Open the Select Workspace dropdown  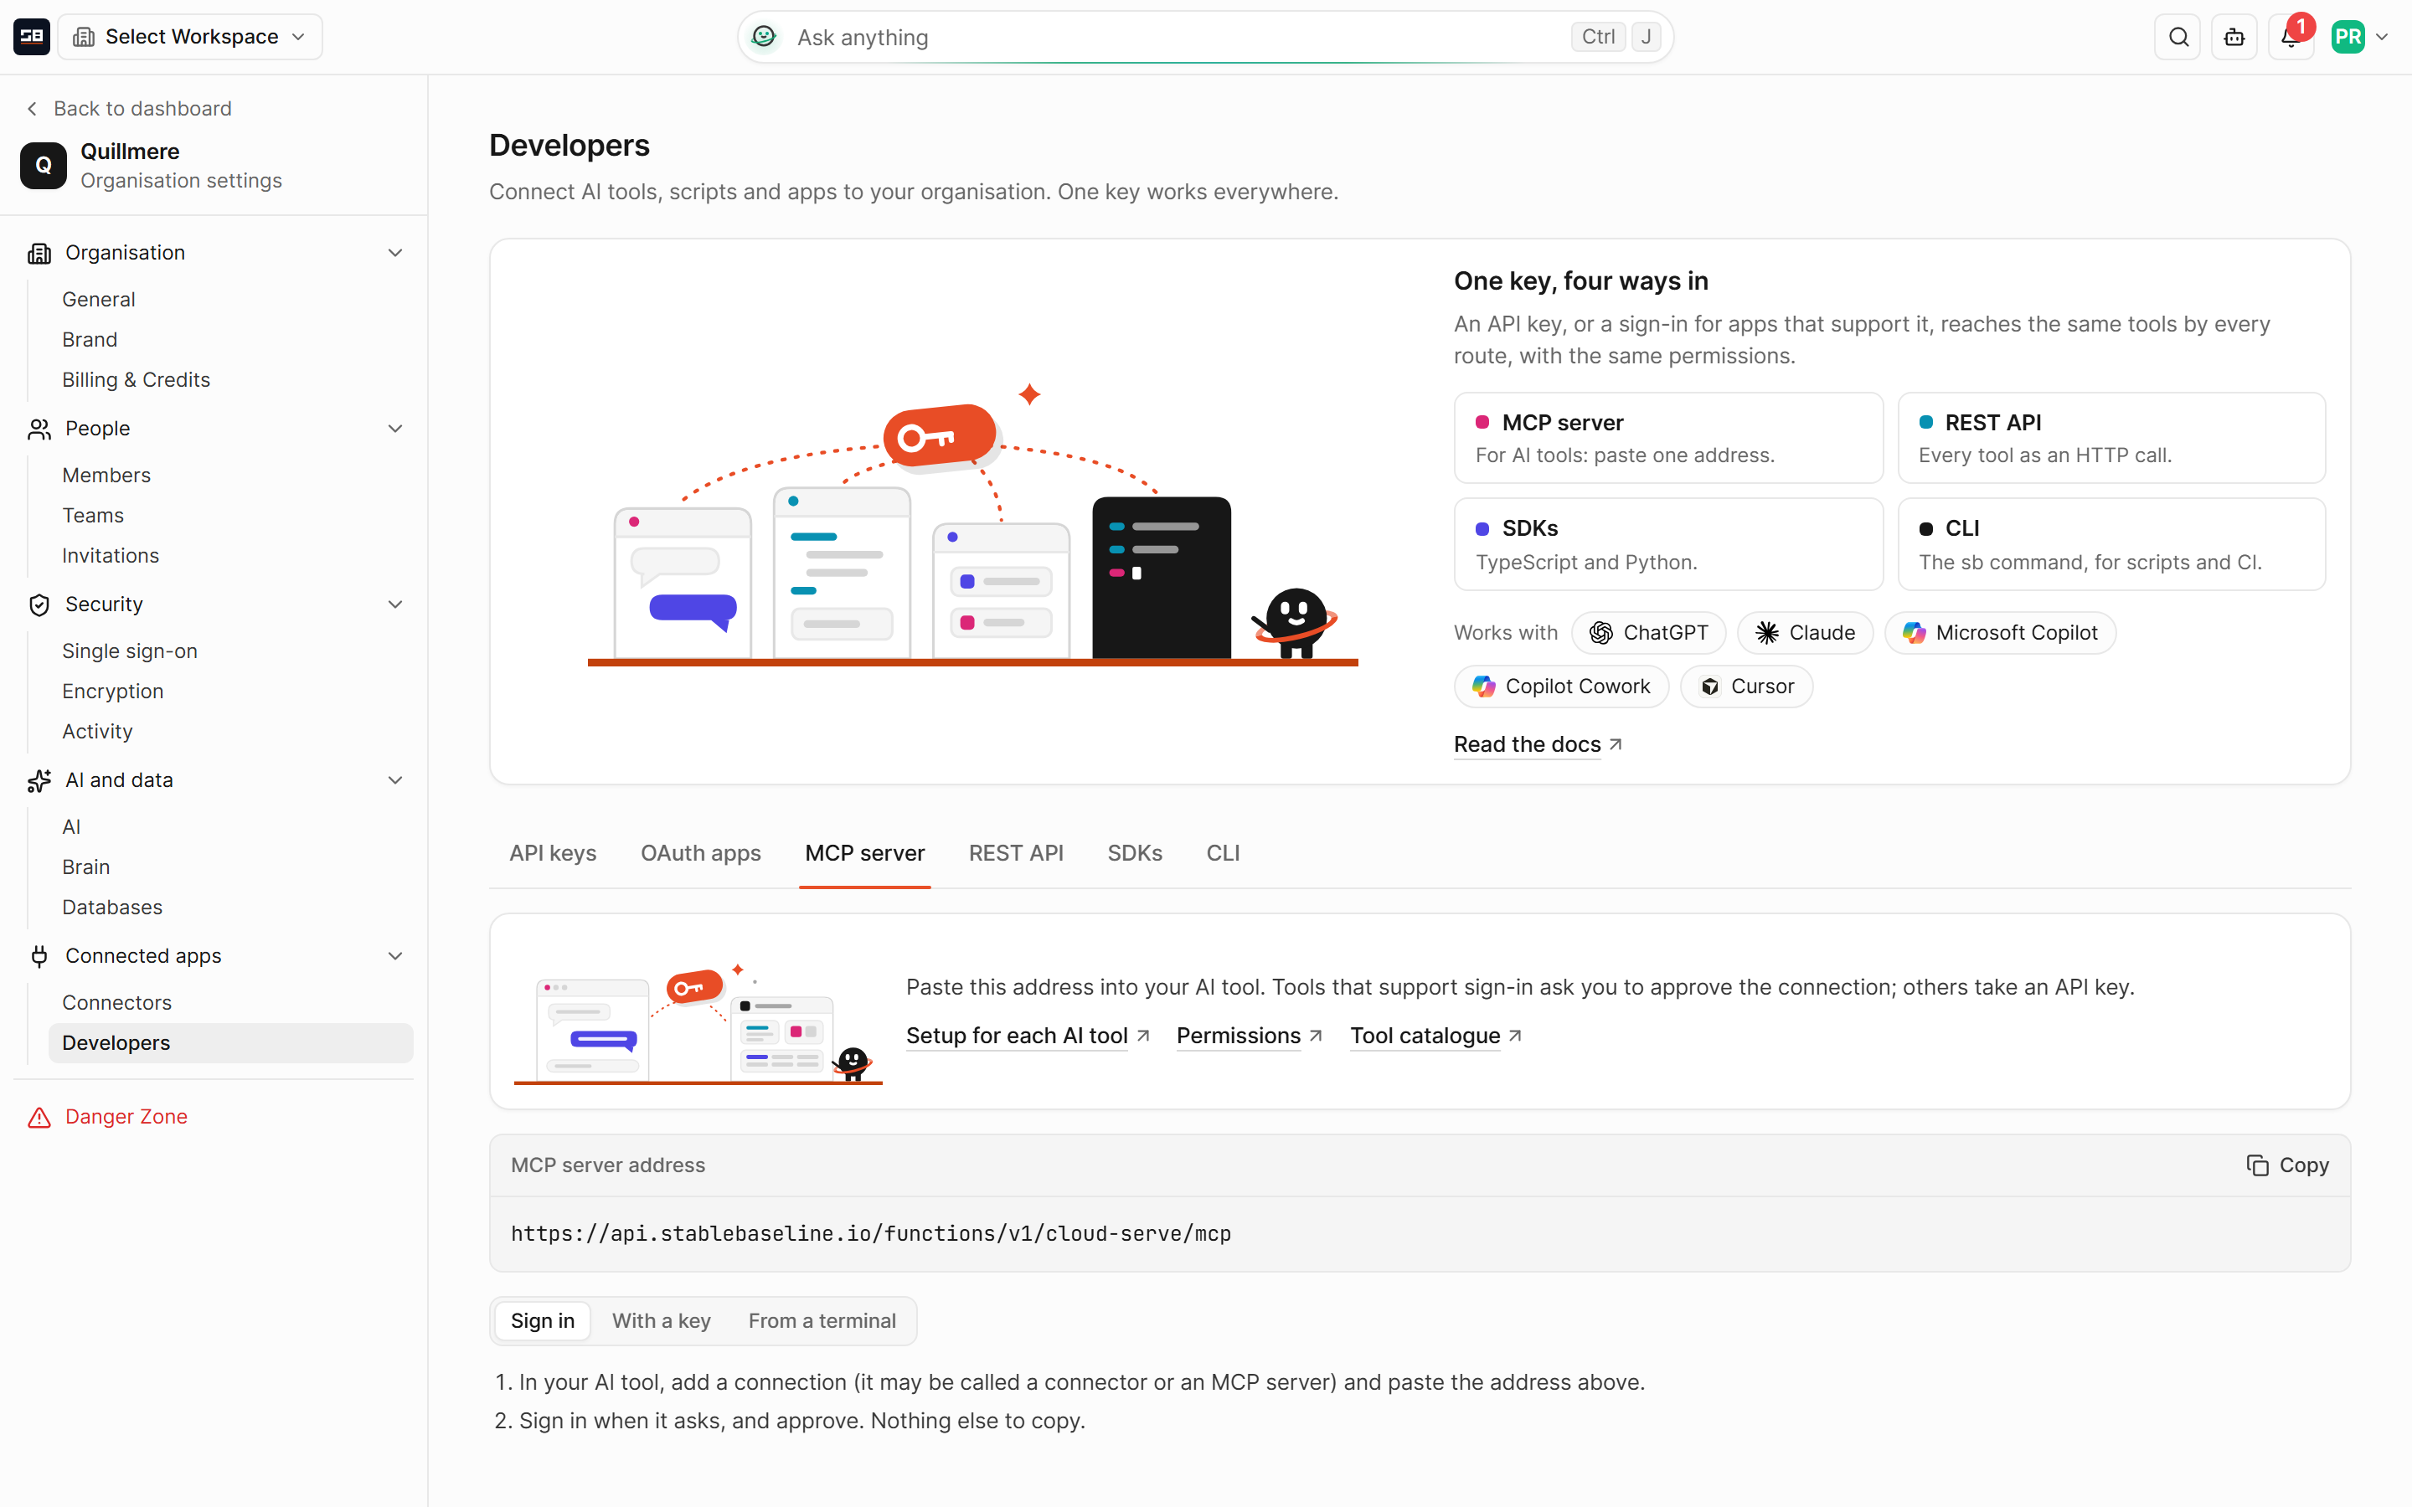[190, 37]
